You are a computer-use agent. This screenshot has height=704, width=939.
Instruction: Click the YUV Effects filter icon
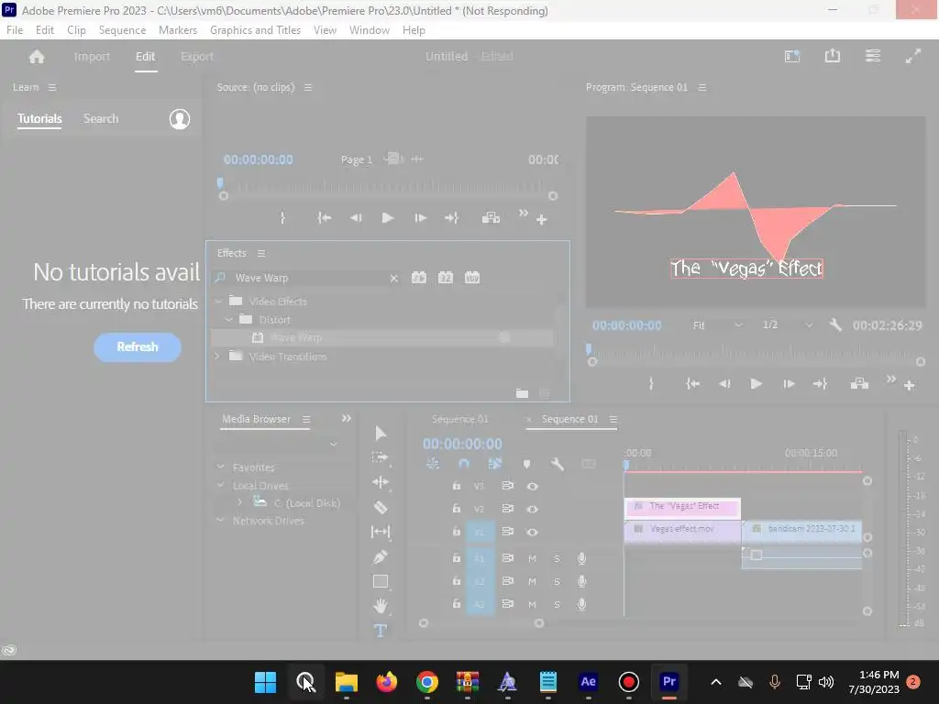(x=472, y=278)
